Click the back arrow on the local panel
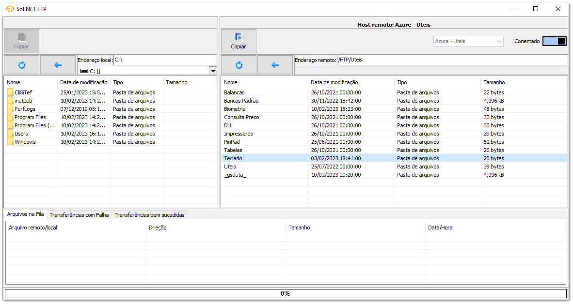 tap(58, 64)
